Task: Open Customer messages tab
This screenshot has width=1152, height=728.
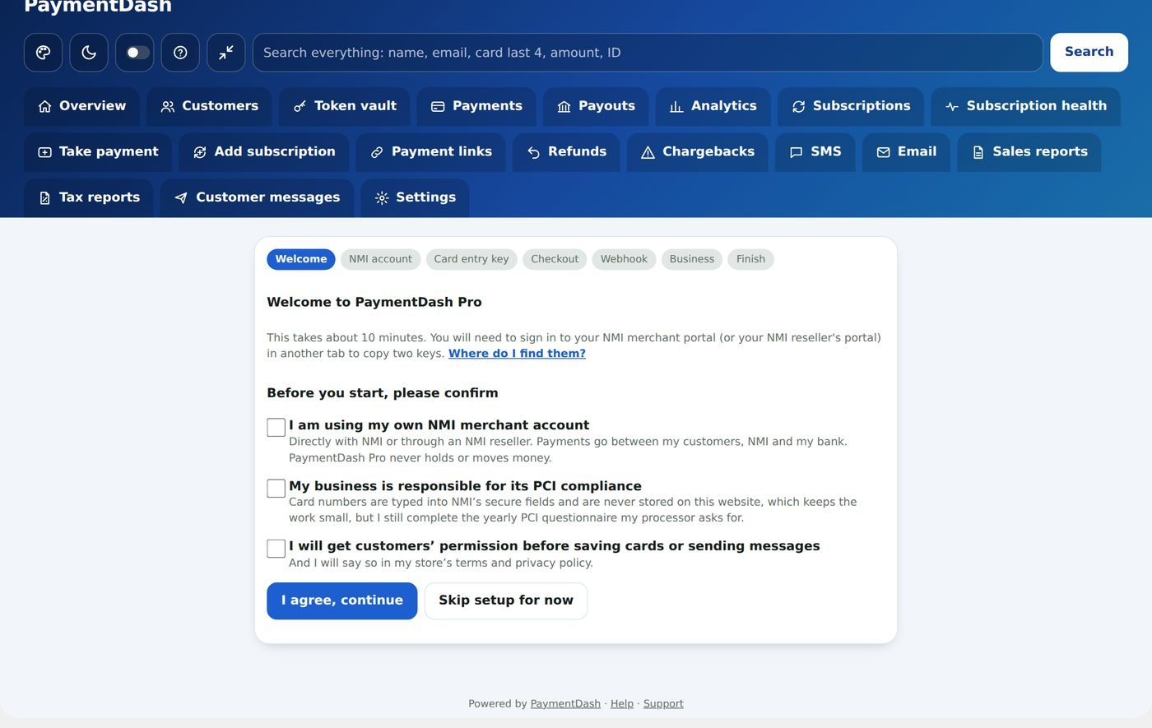Action: 257,198
